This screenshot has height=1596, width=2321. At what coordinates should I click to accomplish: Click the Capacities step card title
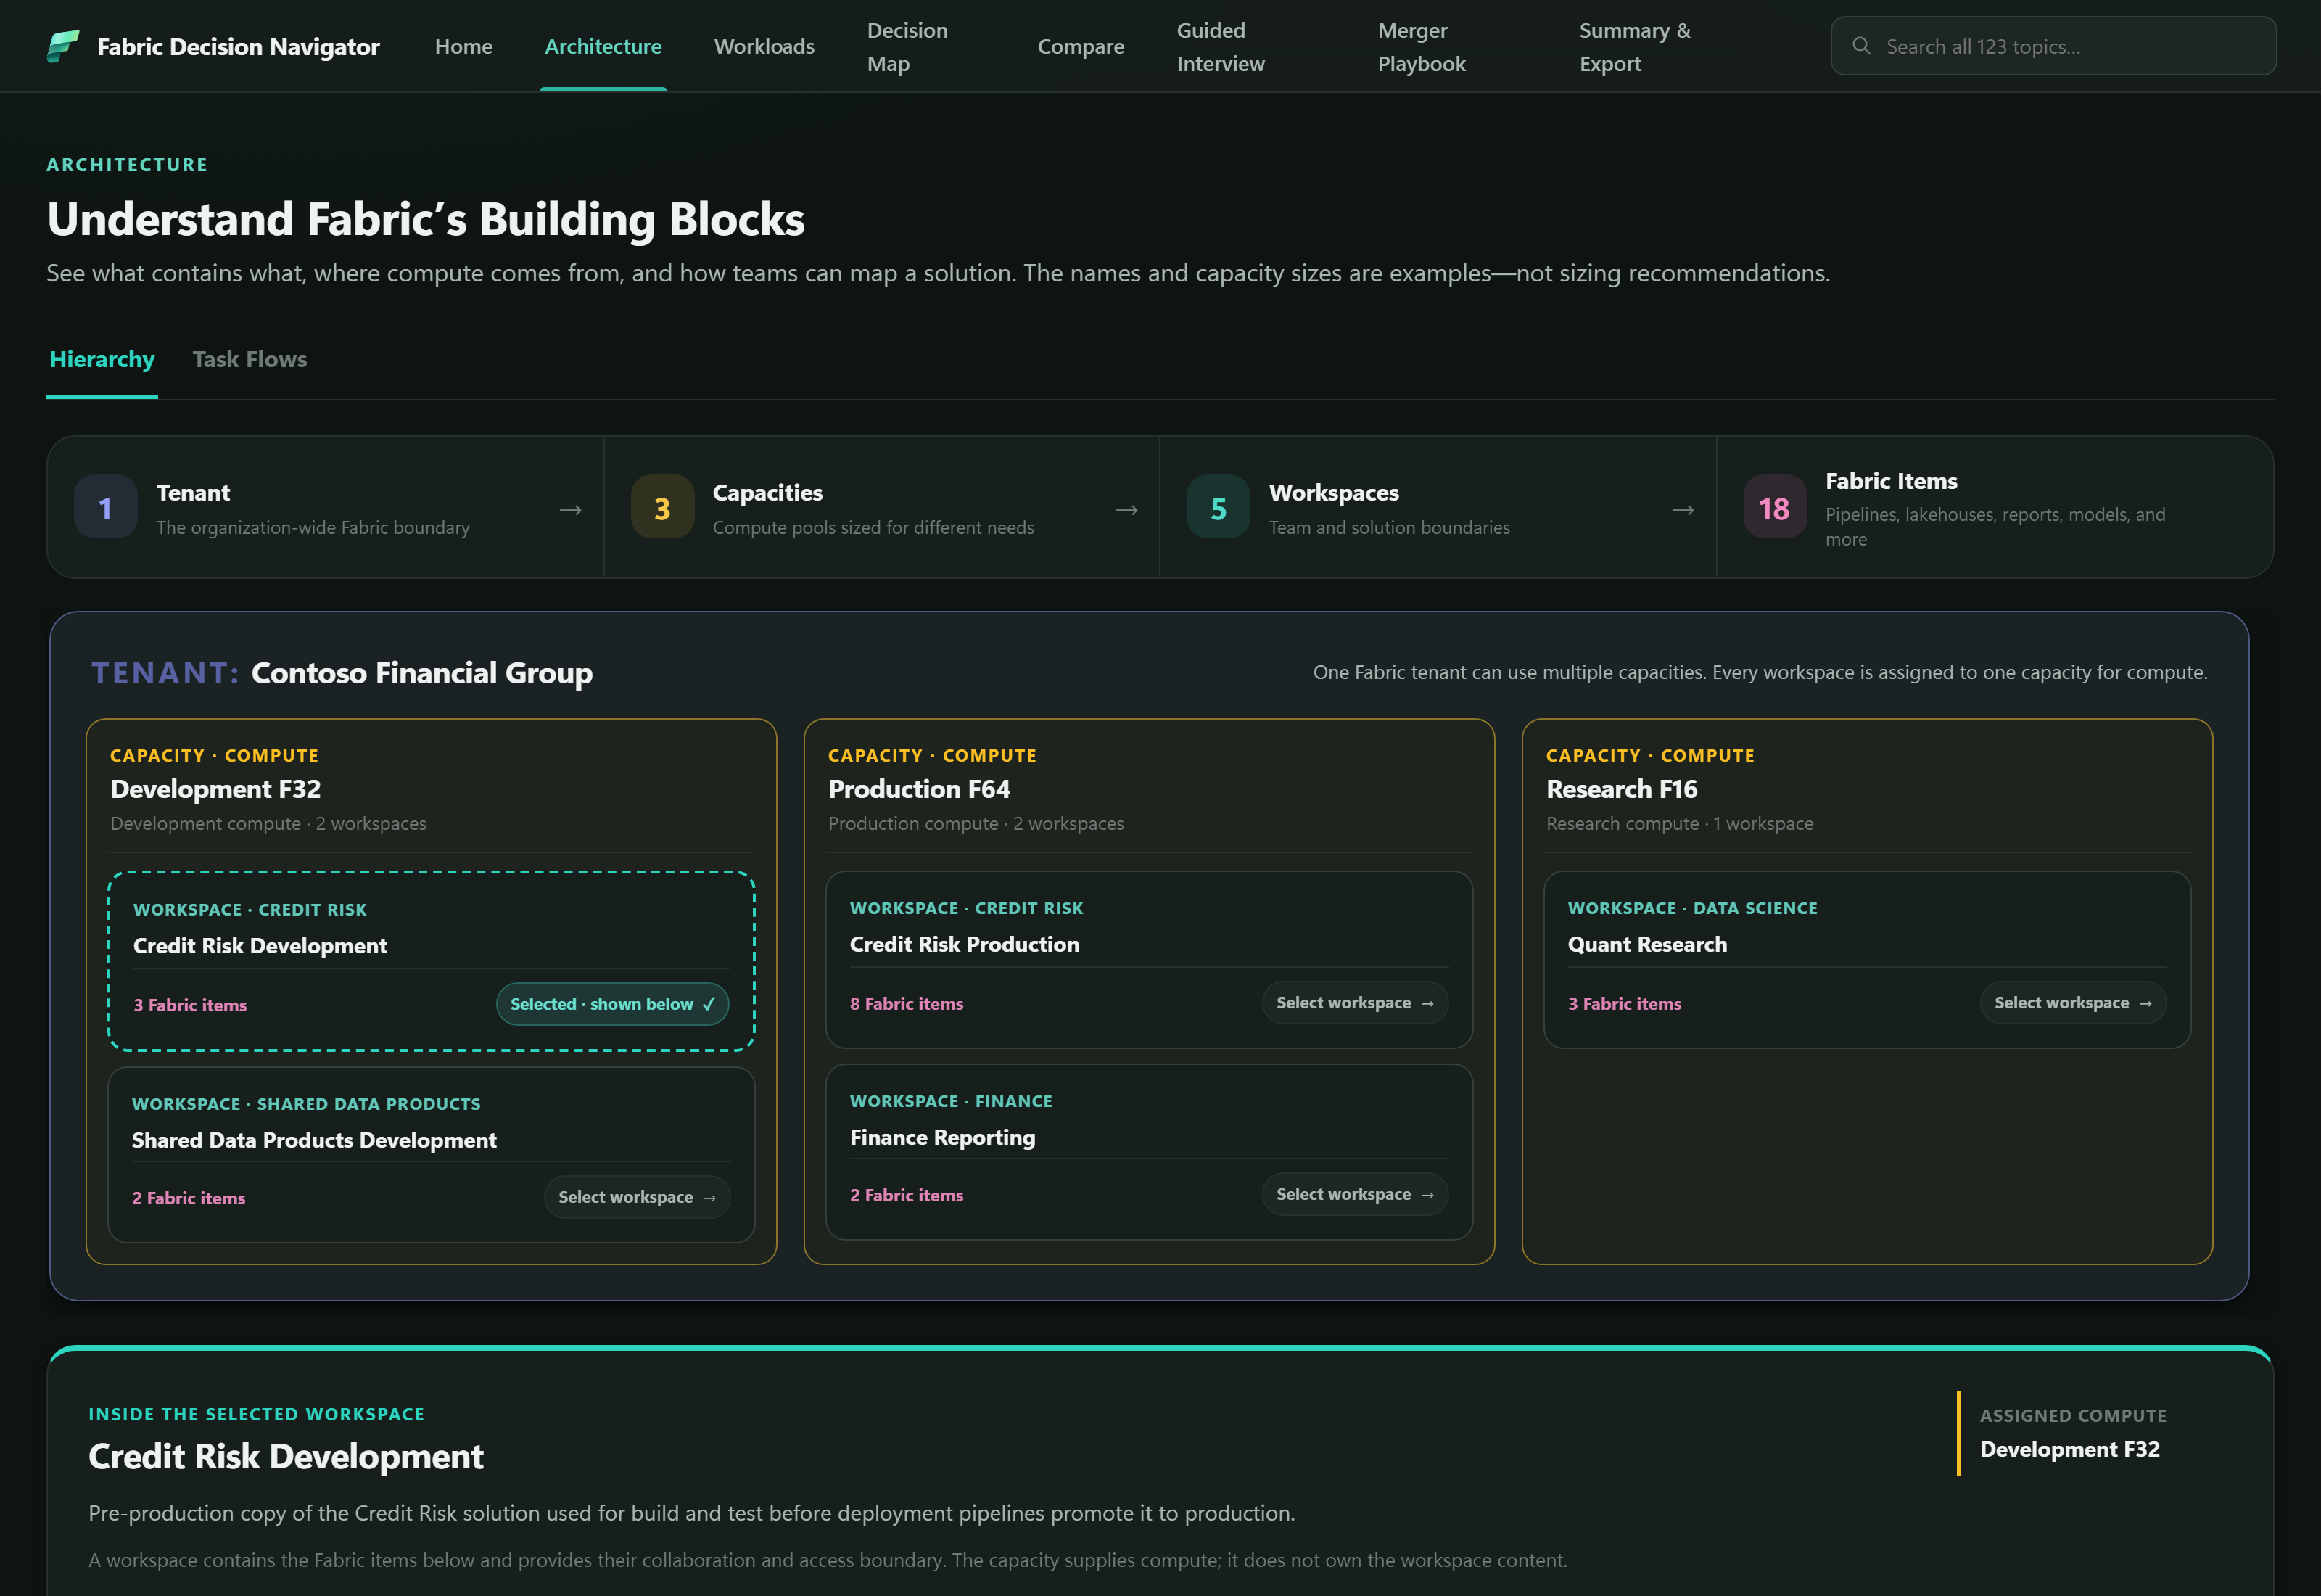pos(767,492)
